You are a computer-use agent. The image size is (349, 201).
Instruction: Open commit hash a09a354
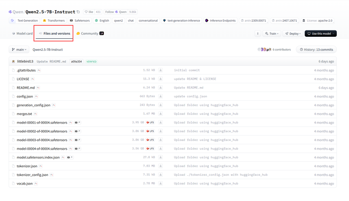pyautogui.click(x=77, y=62)
